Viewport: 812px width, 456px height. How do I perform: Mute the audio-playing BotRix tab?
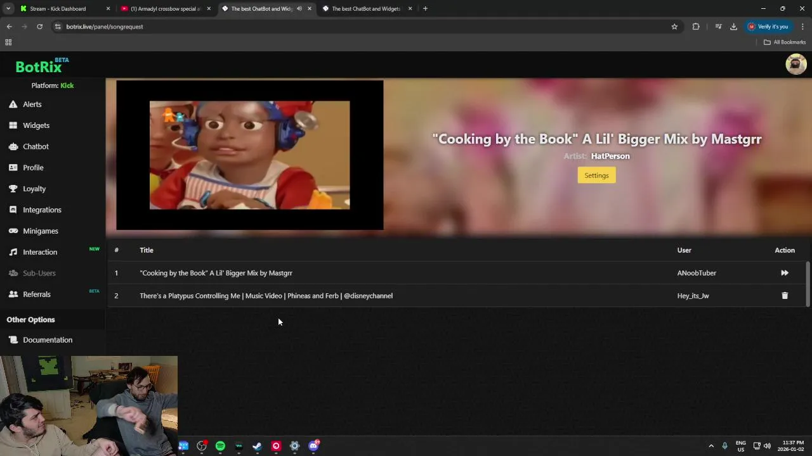click(299, 9)
